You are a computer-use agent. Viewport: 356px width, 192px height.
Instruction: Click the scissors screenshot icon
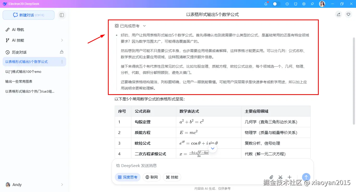pyautogui.click(x=280, y=177)
